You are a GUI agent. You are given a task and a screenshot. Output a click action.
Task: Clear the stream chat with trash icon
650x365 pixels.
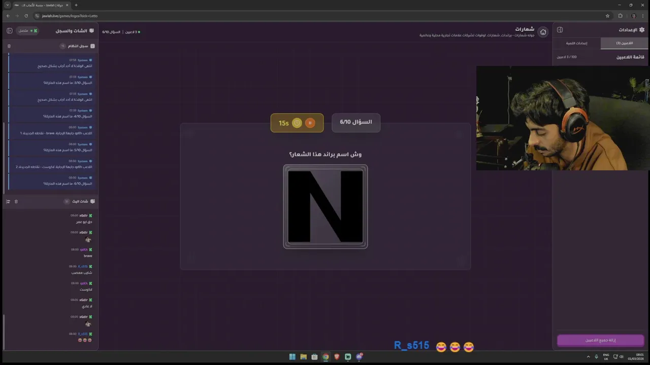click(x=16, y=202)
